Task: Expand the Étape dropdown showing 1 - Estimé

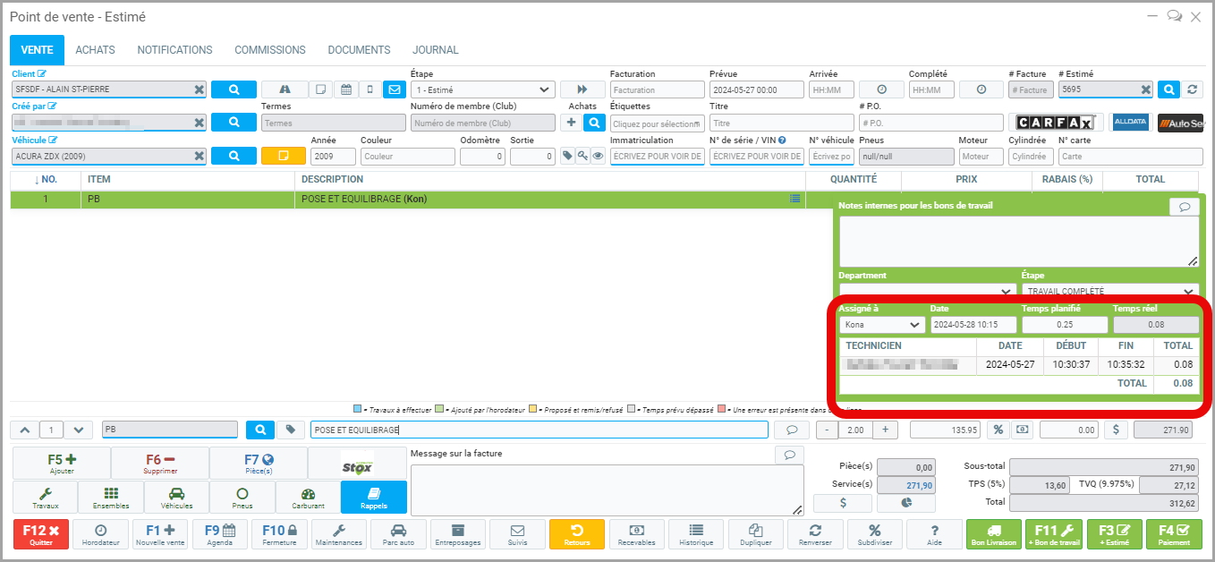Action: pyautogui.click(x=482, y=89)
